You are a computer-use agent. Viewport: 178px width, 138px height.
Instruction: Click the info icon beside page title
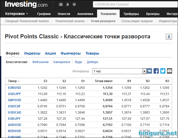[x=169, y=37]
